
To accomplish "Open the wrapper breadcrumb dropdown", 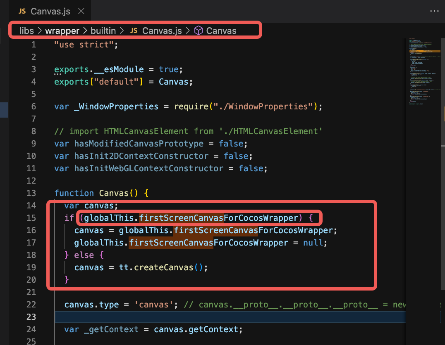I will 63,31.
